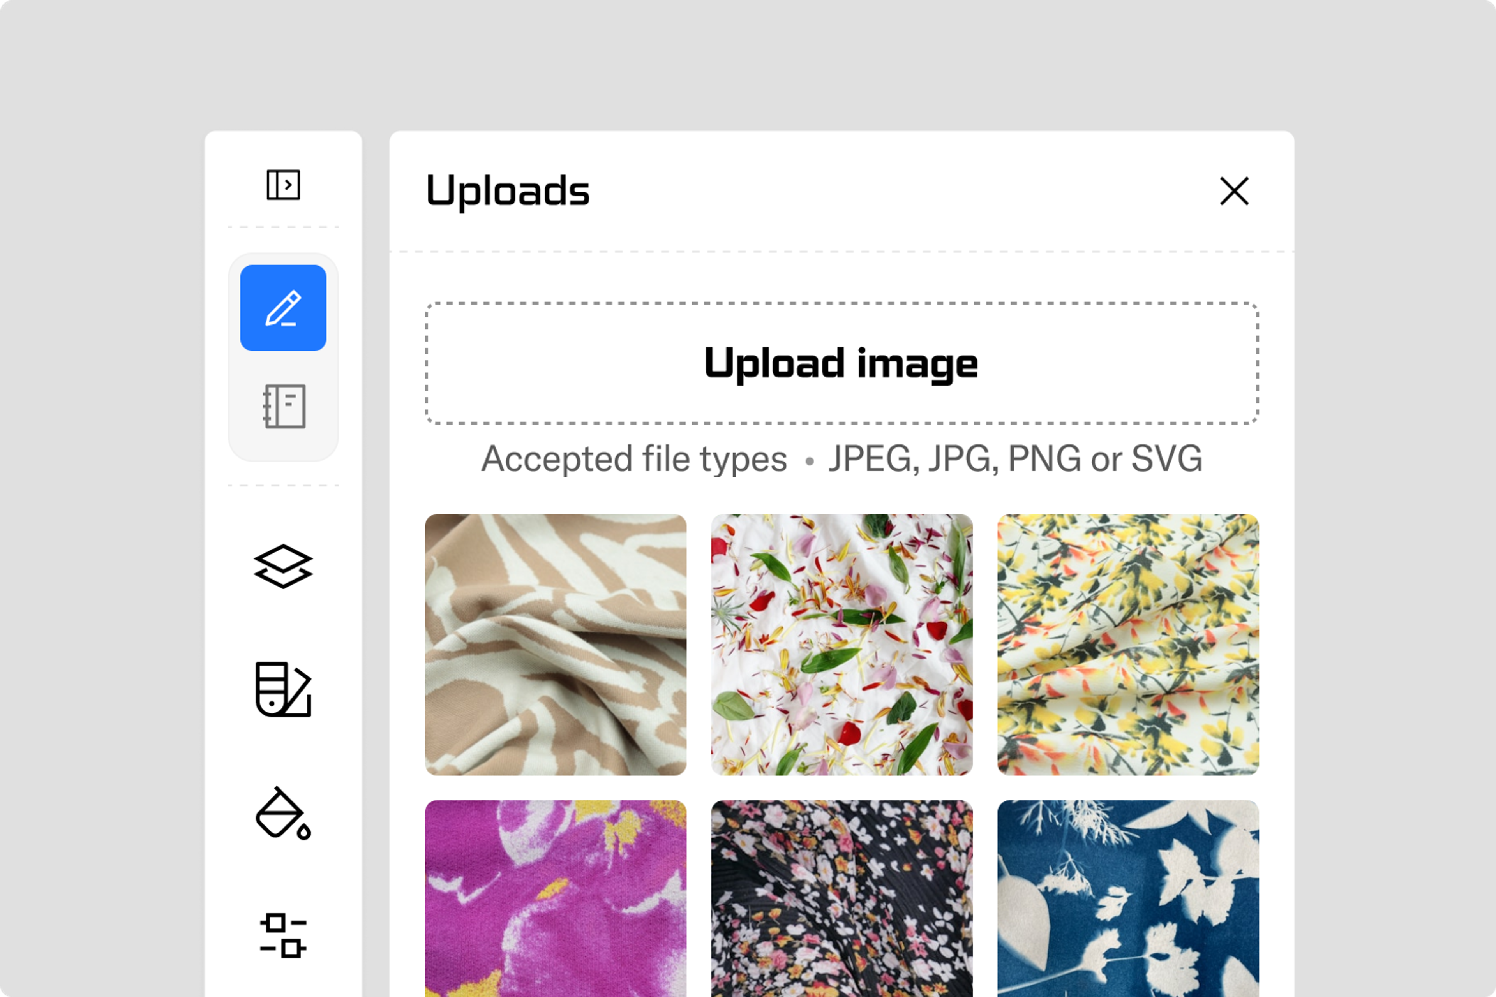This screenshot has width=1496, height=997.
Task: Expand the collapsed sidebar panel icon
Action: click(283, 185)
